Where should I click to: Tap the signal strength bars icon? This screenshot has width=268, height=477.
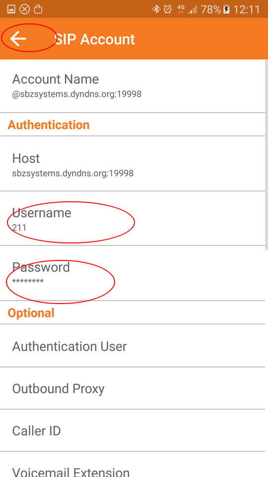pos(193,9)
